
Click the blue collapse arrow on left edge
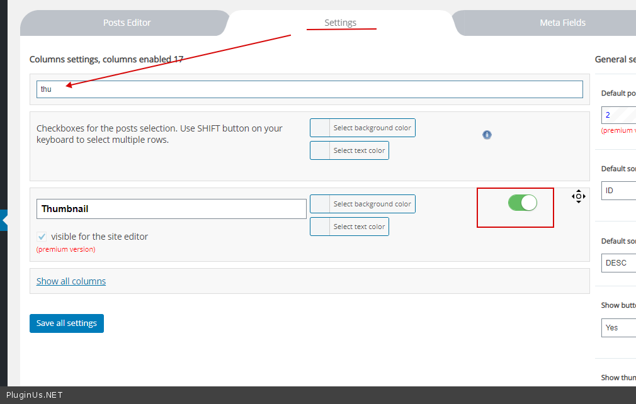[x=4, y=220]
